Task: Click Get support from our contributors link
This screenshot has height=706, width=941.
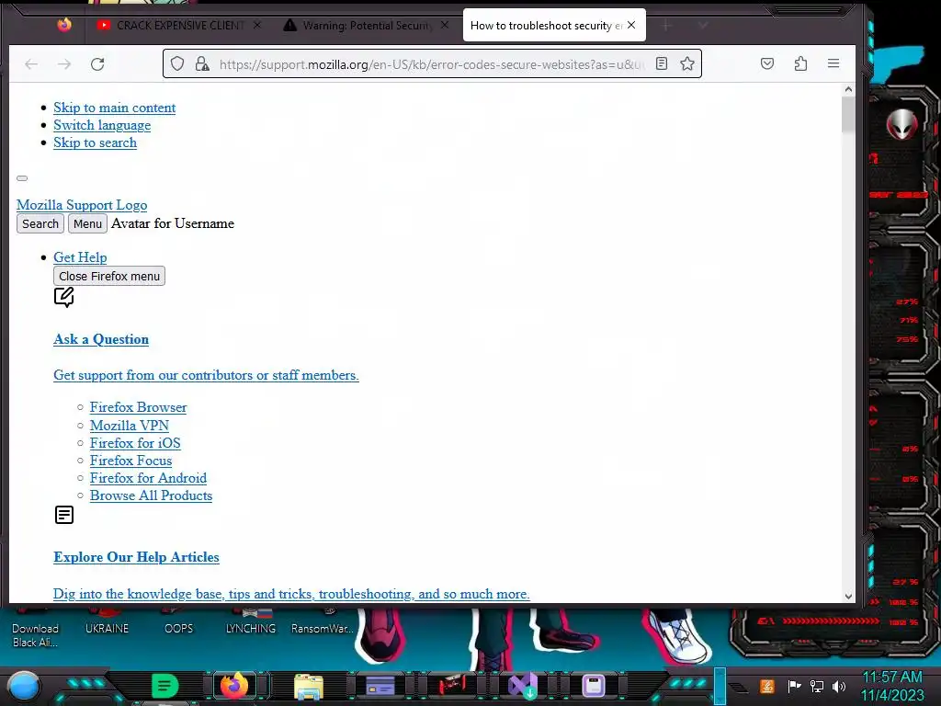Action: 206,375
